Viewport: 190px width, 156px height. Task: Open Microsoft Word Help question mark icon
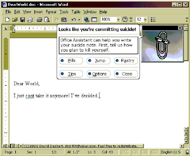click(x=125, y=19)
